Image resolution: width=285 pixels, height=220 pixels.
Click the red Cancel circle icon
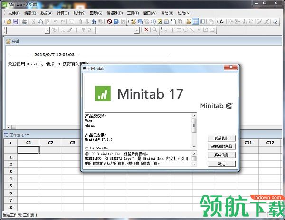pyautogui.click(x=109, y=22)
